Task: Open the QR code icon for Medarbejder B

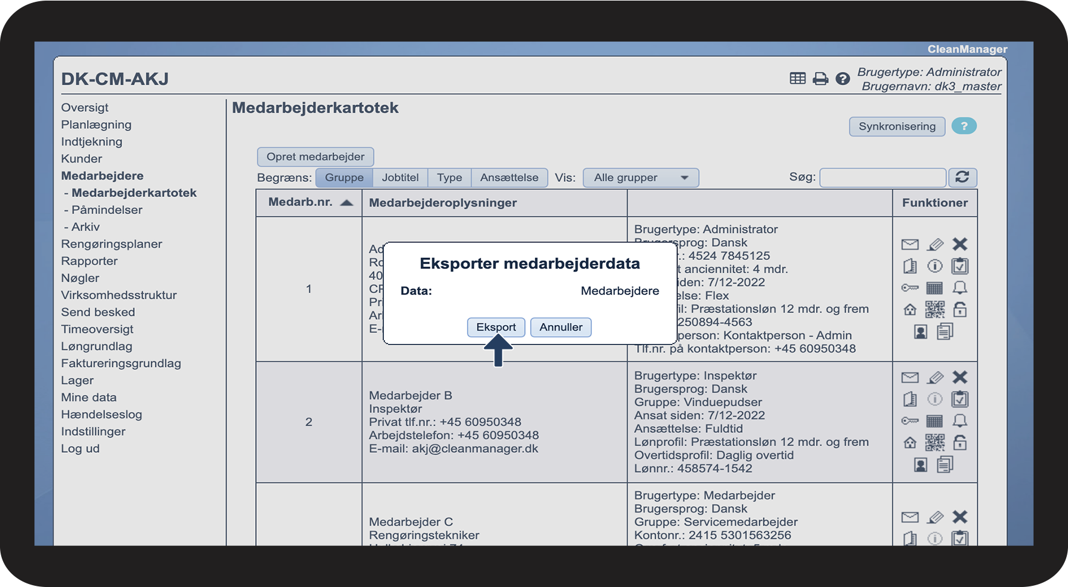Action: pos(934,443)
